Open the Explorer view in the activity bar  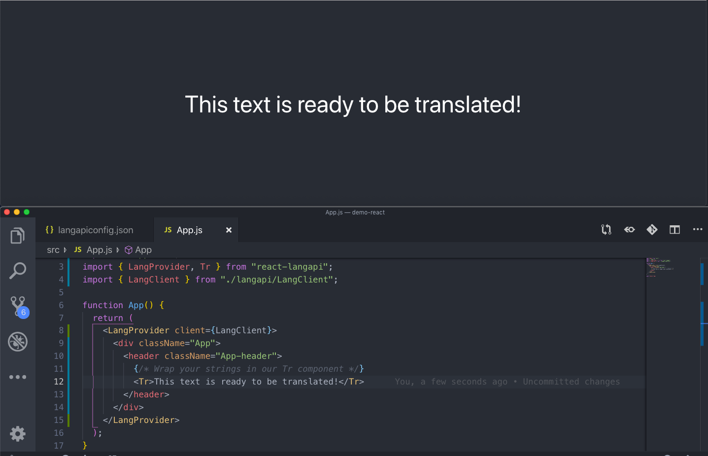tap(18, 236)
